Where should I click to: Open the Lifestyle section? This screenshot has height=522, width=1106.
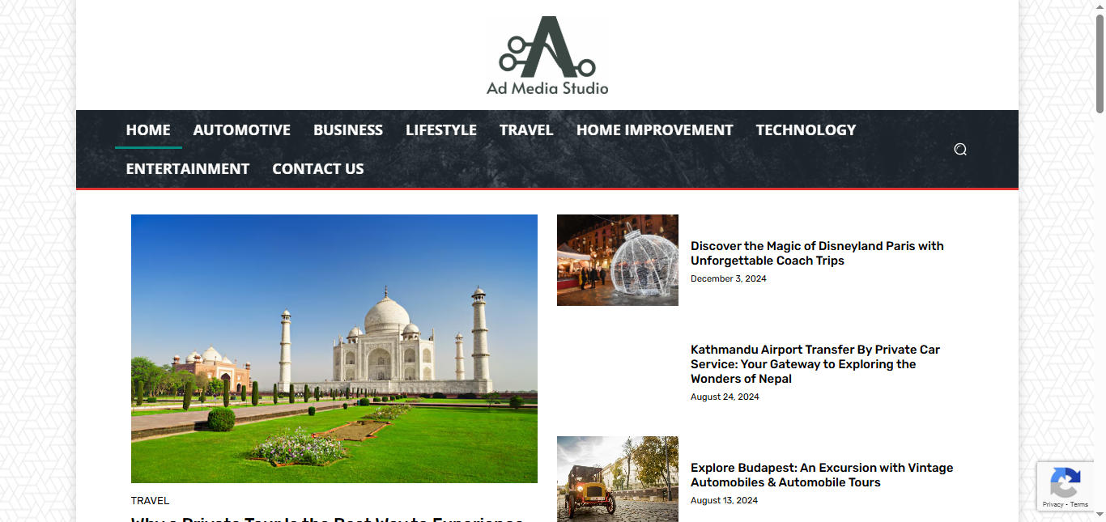pos(441,129)
